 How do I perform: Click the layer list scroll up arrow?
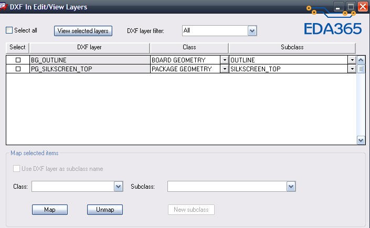361,60
